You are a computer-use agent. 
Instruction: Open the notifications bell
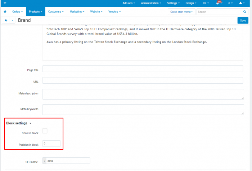click(219, 3)
